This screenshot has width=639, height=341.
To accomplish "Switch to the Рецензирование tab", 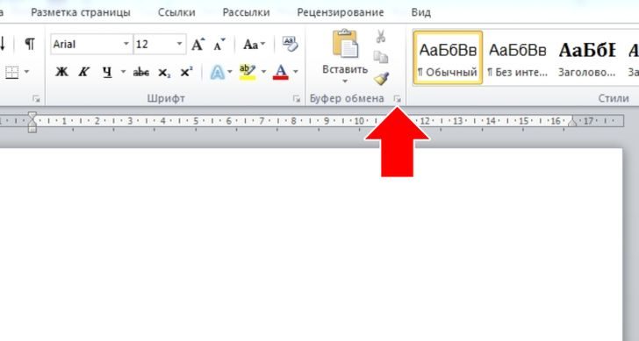I will (x=341, y=12).
